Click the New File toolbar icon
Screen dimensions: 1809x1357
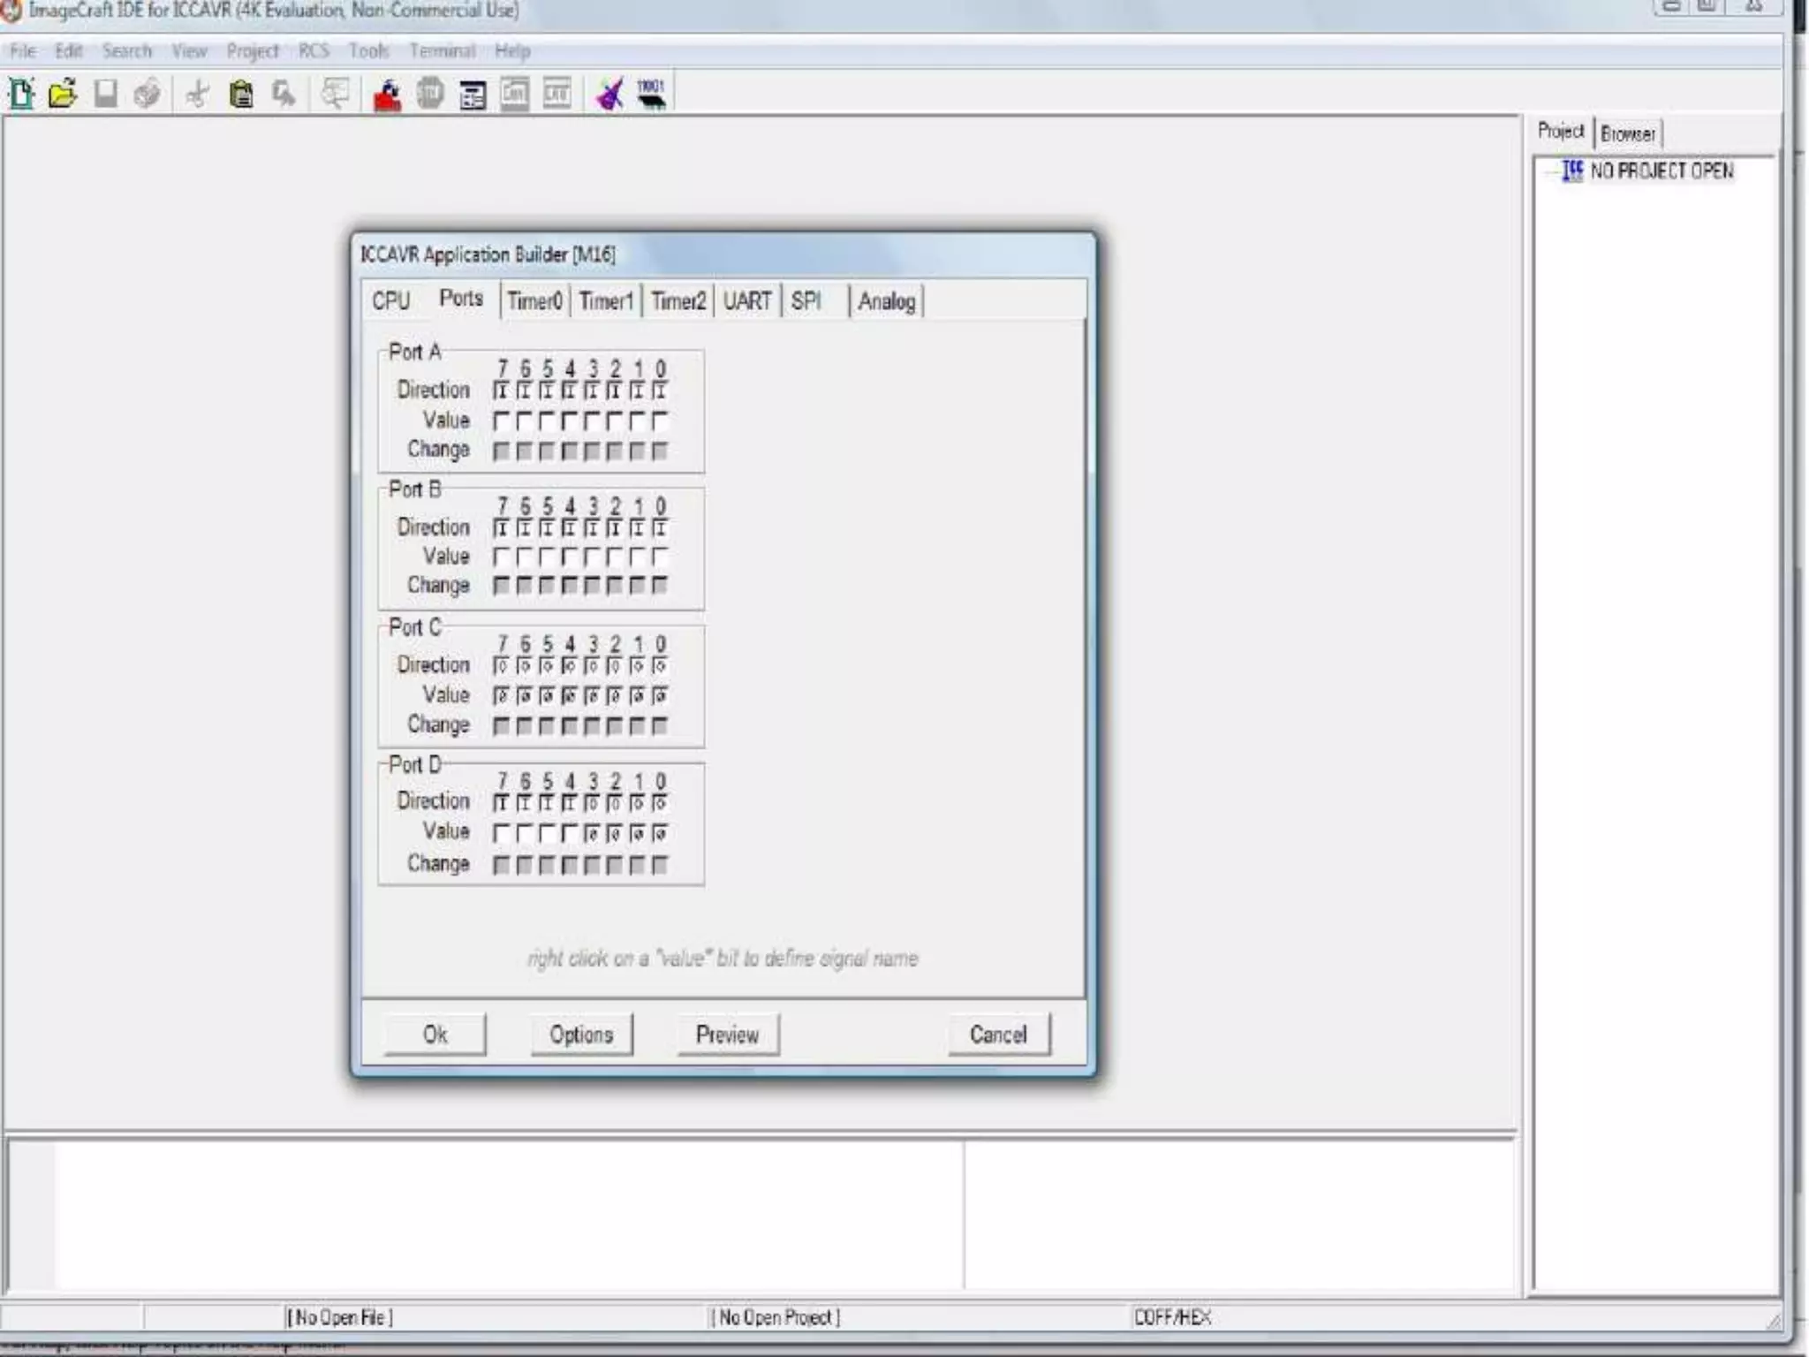click(21, 93)
